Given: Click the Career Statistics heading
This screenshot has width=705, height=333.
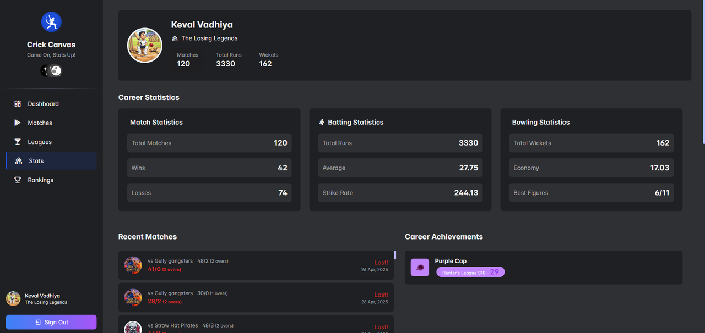Looking at the screenshot, I should pyautogui.click(x=149, y=97).
